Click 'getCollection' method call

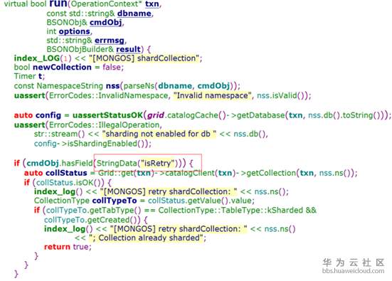click(271, 173)
